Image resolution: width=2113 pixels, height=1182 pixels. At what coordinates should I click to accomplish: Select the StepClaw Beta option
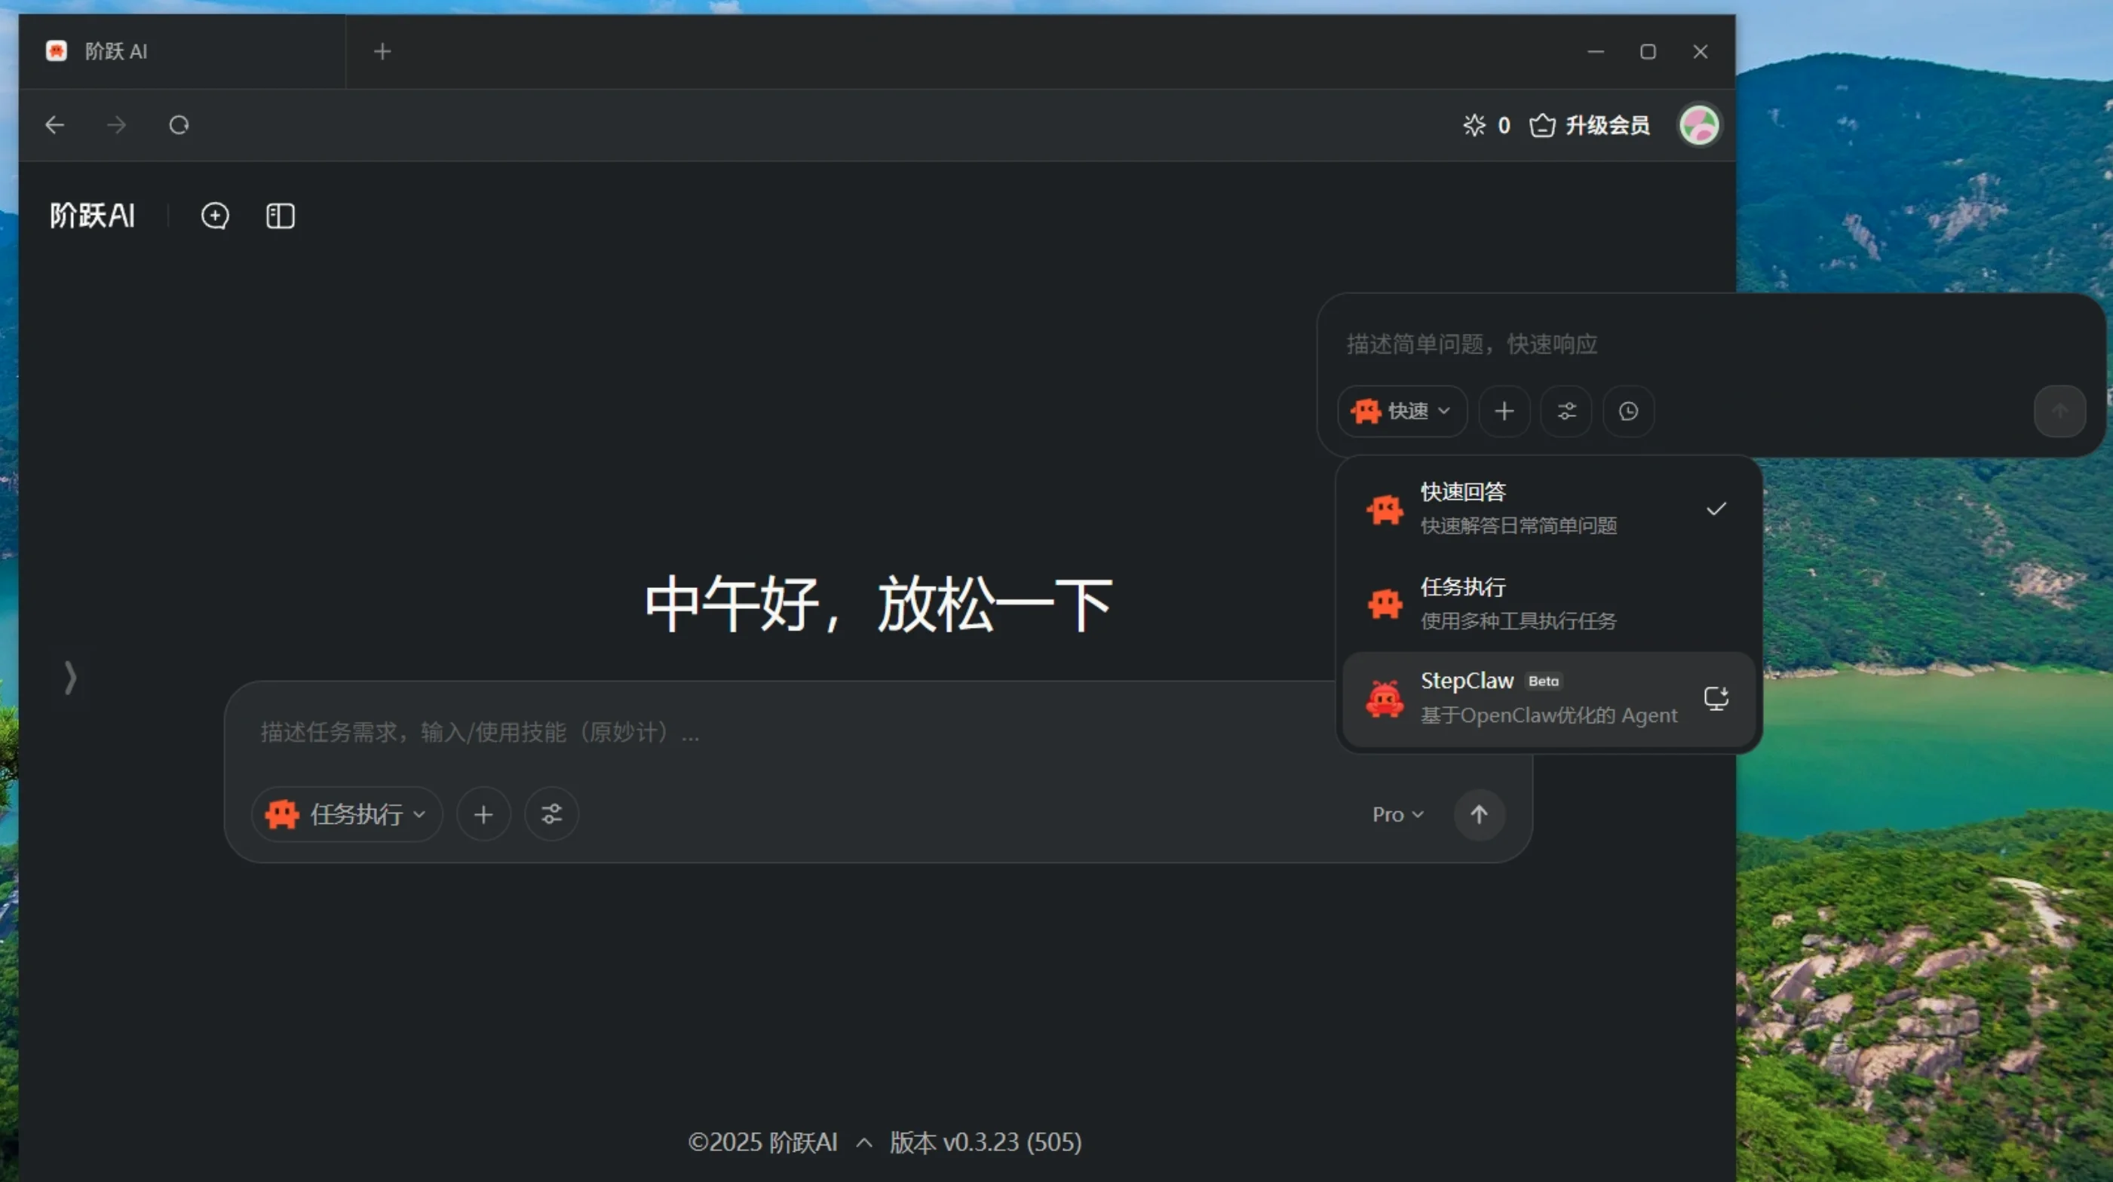pos(1549,700)
